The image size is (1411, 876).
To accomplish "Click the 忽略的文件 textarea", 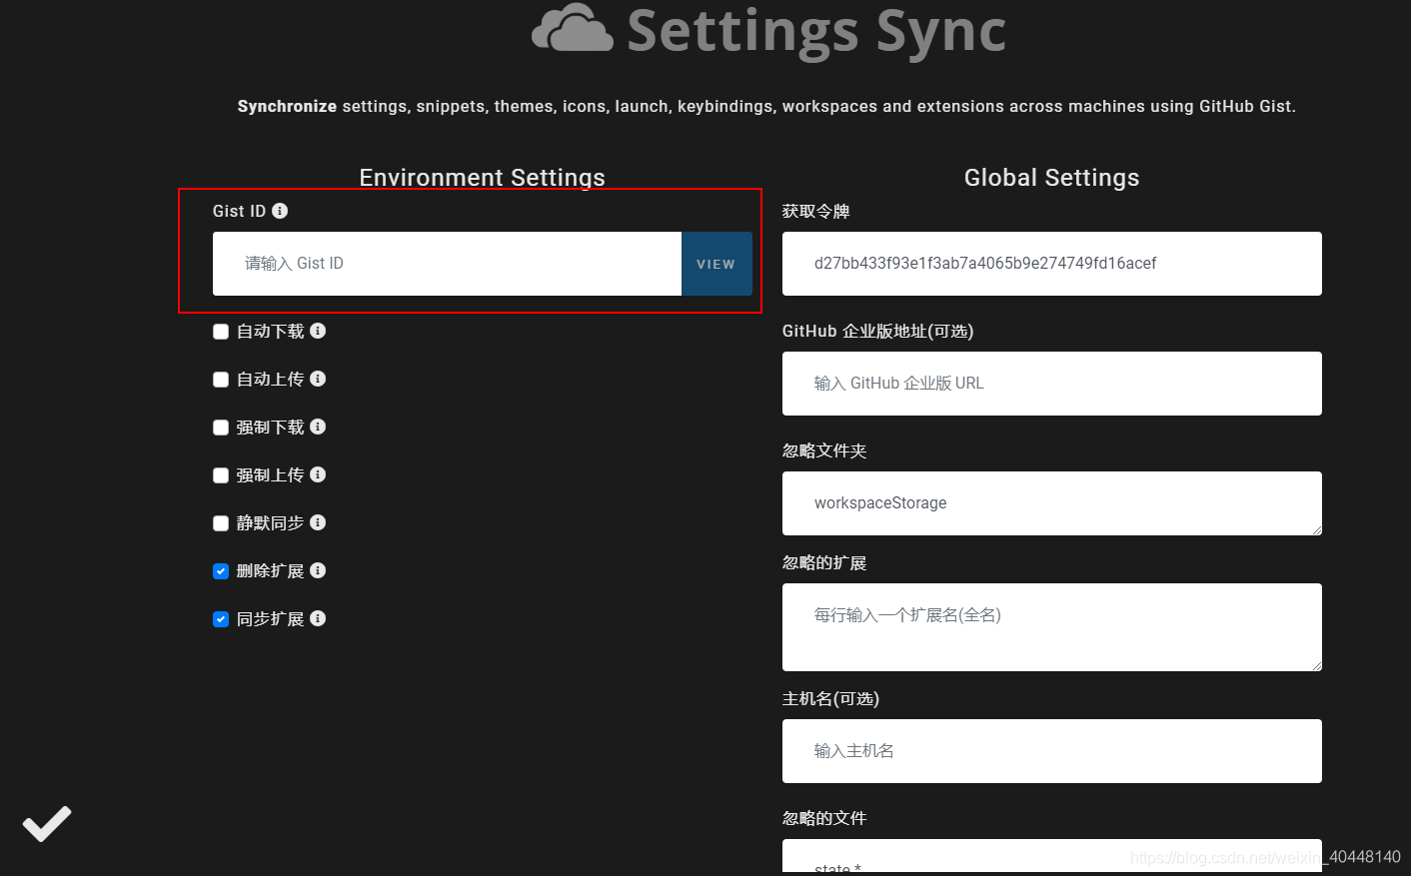I will point(1052,856).
